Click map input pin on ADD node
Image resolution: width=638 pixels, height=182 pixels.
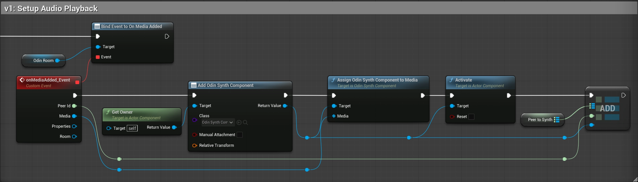[592, 106]
